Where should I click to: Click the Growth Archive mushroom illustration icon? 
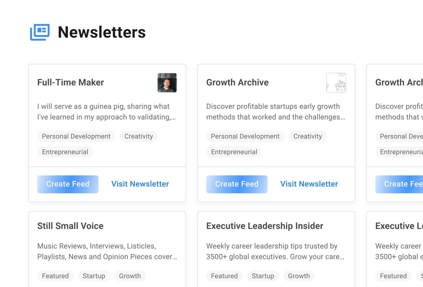336,83
